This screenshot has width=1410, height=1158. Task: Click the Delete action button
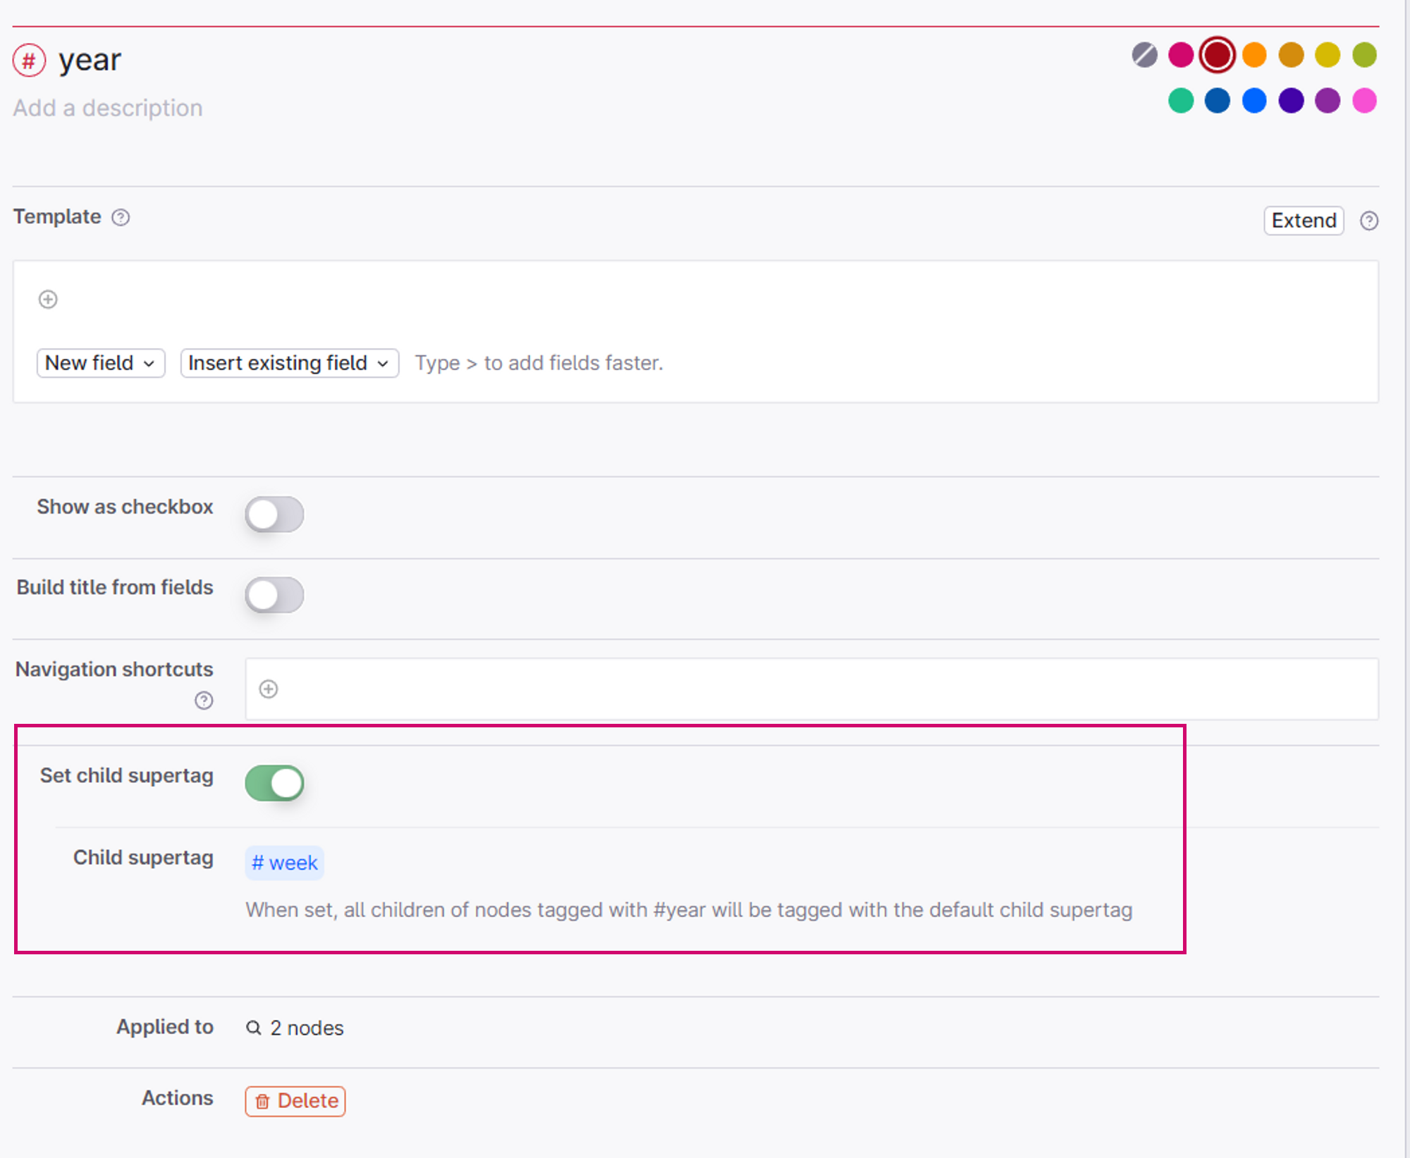(x=295, y=1101)
